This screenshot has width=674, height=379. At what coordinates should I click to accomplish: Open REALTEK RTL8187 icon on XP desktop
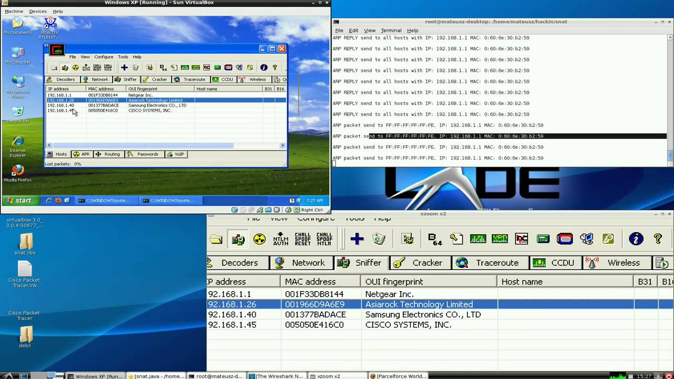(x=51, y=28)
